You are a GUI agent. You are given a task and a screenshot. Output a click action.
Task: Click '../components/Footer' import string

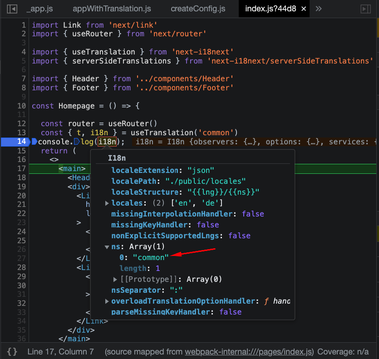coord(184,88)
